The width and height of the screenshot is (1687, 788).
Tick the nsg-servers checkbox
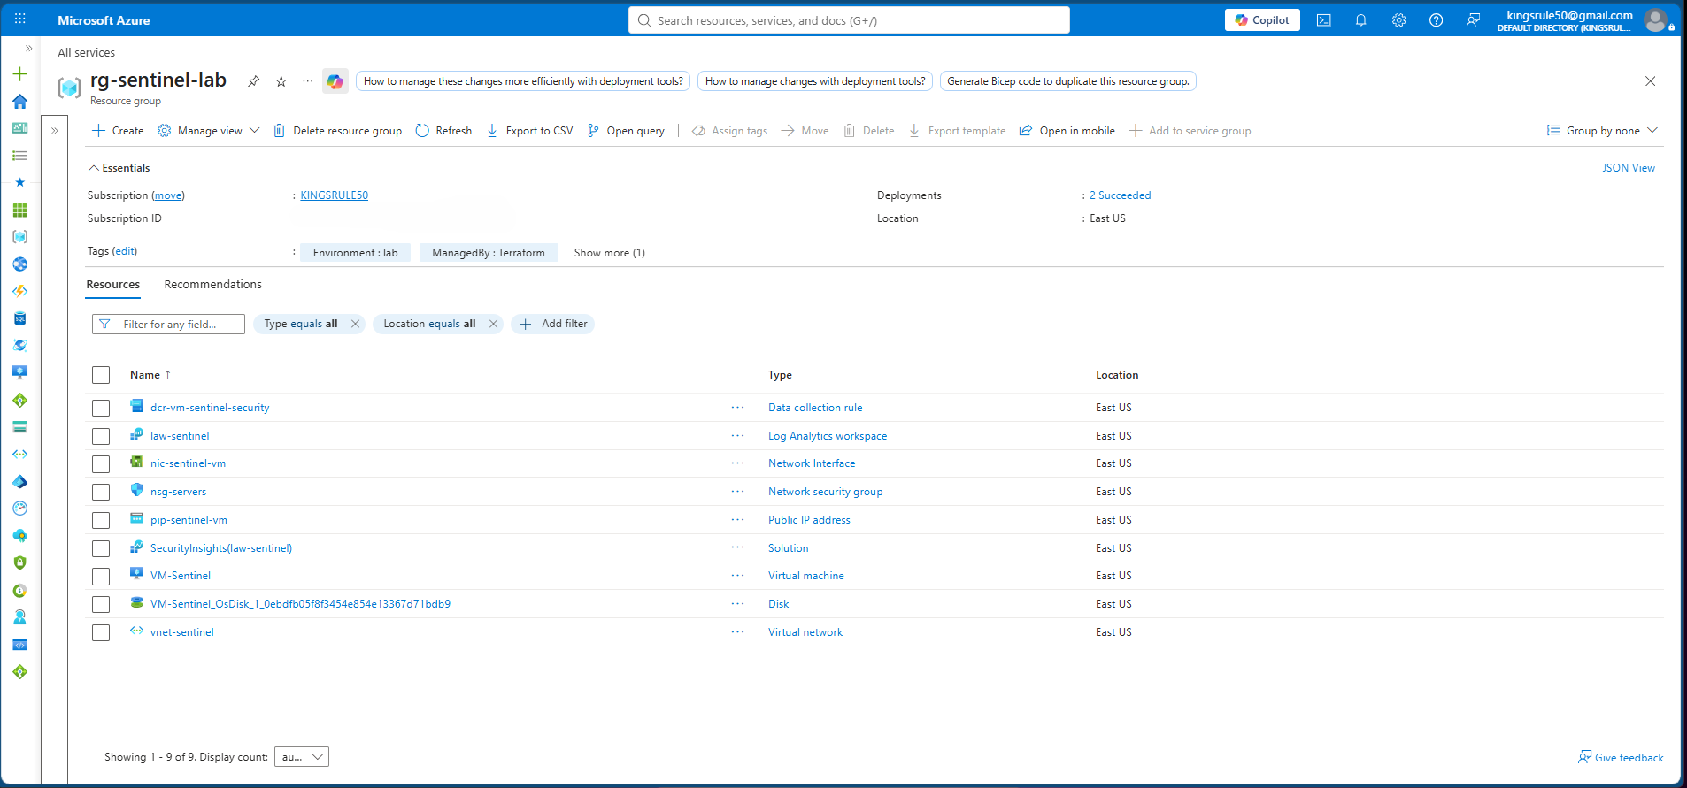click(x=101, y=492)
